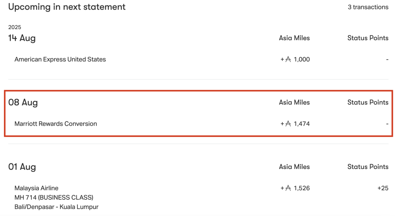
Task: Click the Asia Miles icon beside 1,474
Action: [x=288, y=124]
